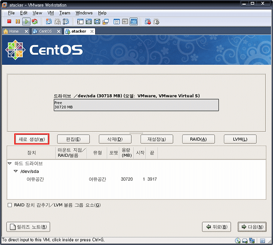Click the 포맷 column header
This screenshot has width=273, height=245.
[113, 153]
